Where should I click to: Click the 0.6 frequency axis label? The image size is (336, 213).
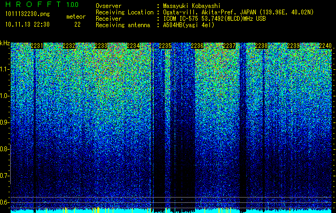pos(4,202)
